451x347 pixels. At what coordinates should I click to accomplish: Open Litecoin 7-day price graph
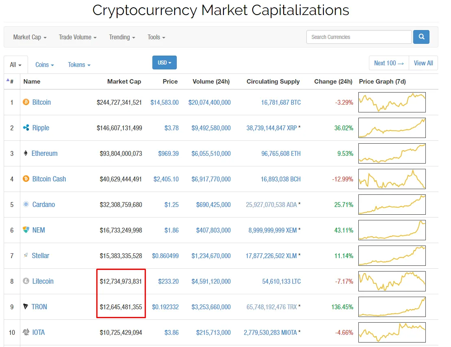click(x=392, y=281)
